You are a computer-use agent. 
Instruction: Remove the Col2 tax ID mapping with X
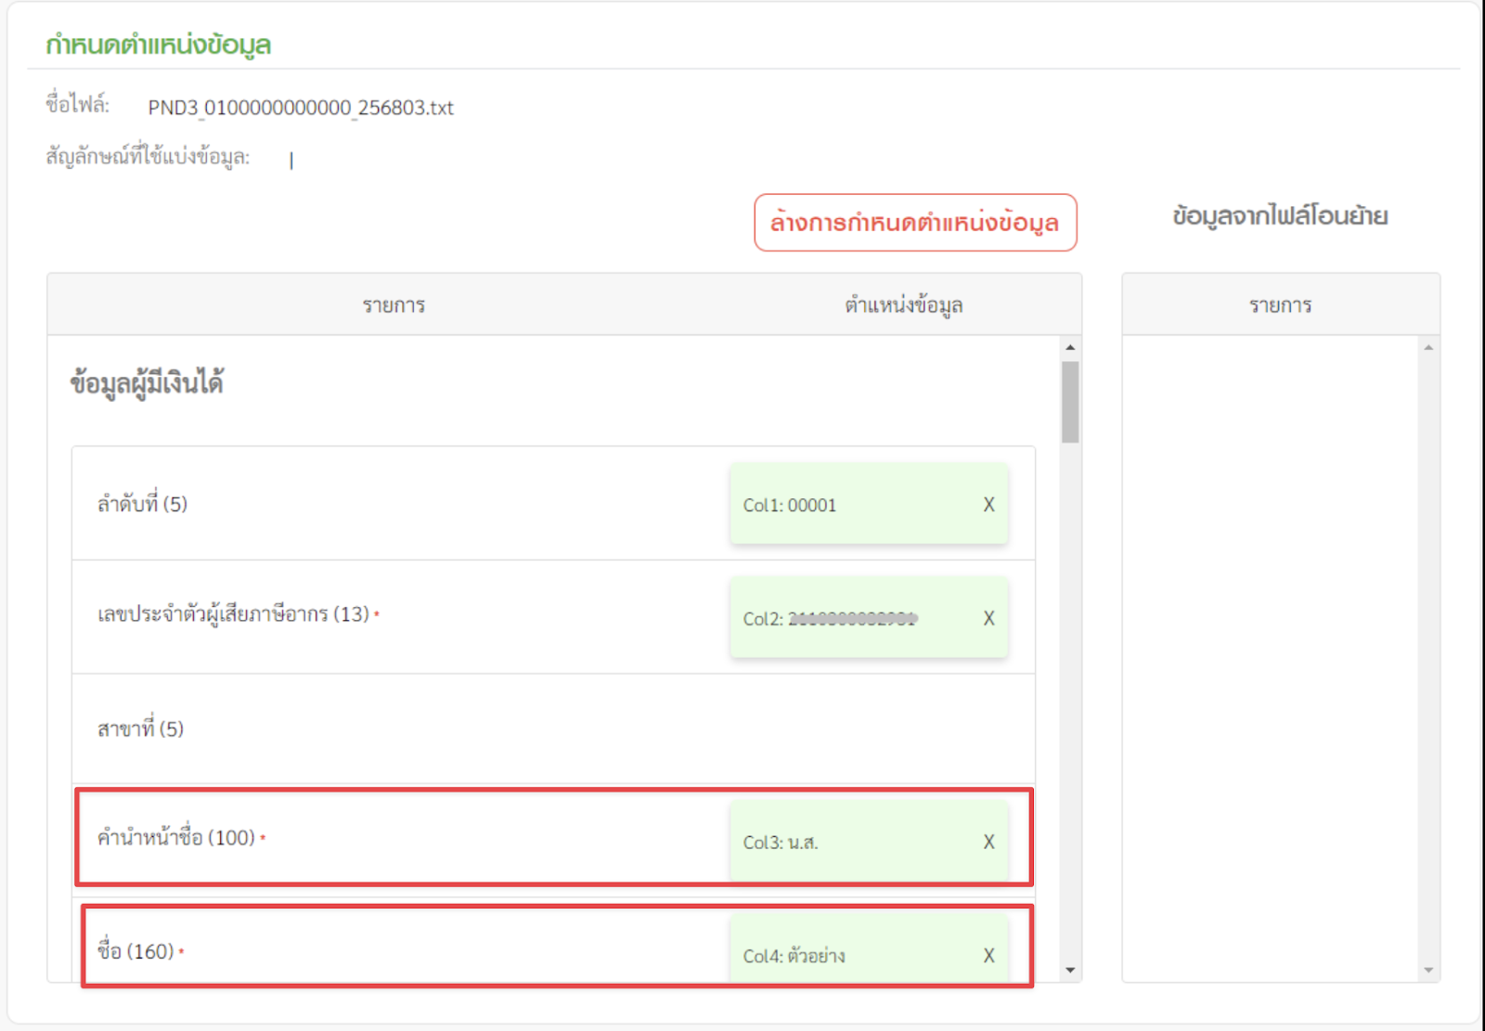pyautogui.click(x=988, y=619)
